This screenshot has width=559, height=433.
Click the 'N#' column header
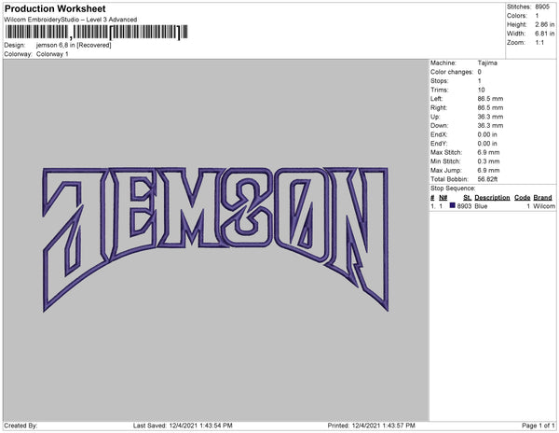(443, 198)
